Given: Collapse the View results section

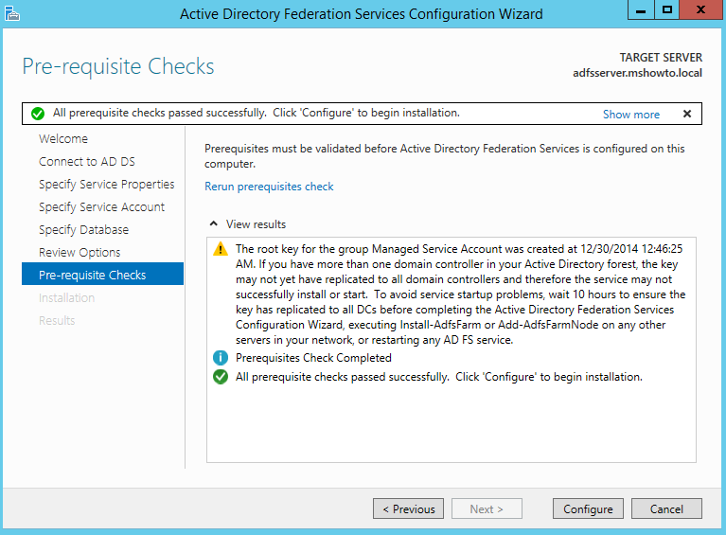Looking at the screenshot, I should [214, 224].
